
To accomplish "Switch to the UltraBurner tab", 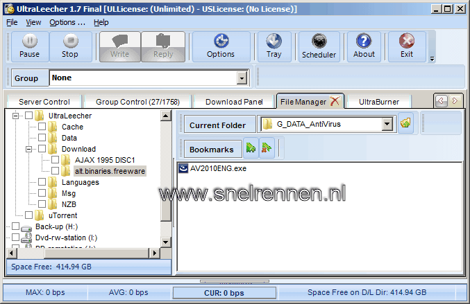I will click(x=379, y=102).
